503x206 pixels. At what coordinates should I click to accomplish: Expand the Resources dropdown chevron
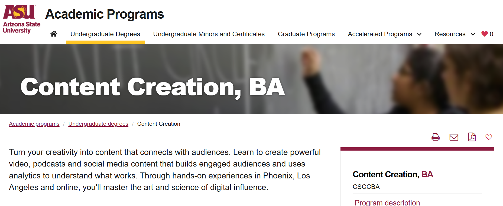click(473, 34)
